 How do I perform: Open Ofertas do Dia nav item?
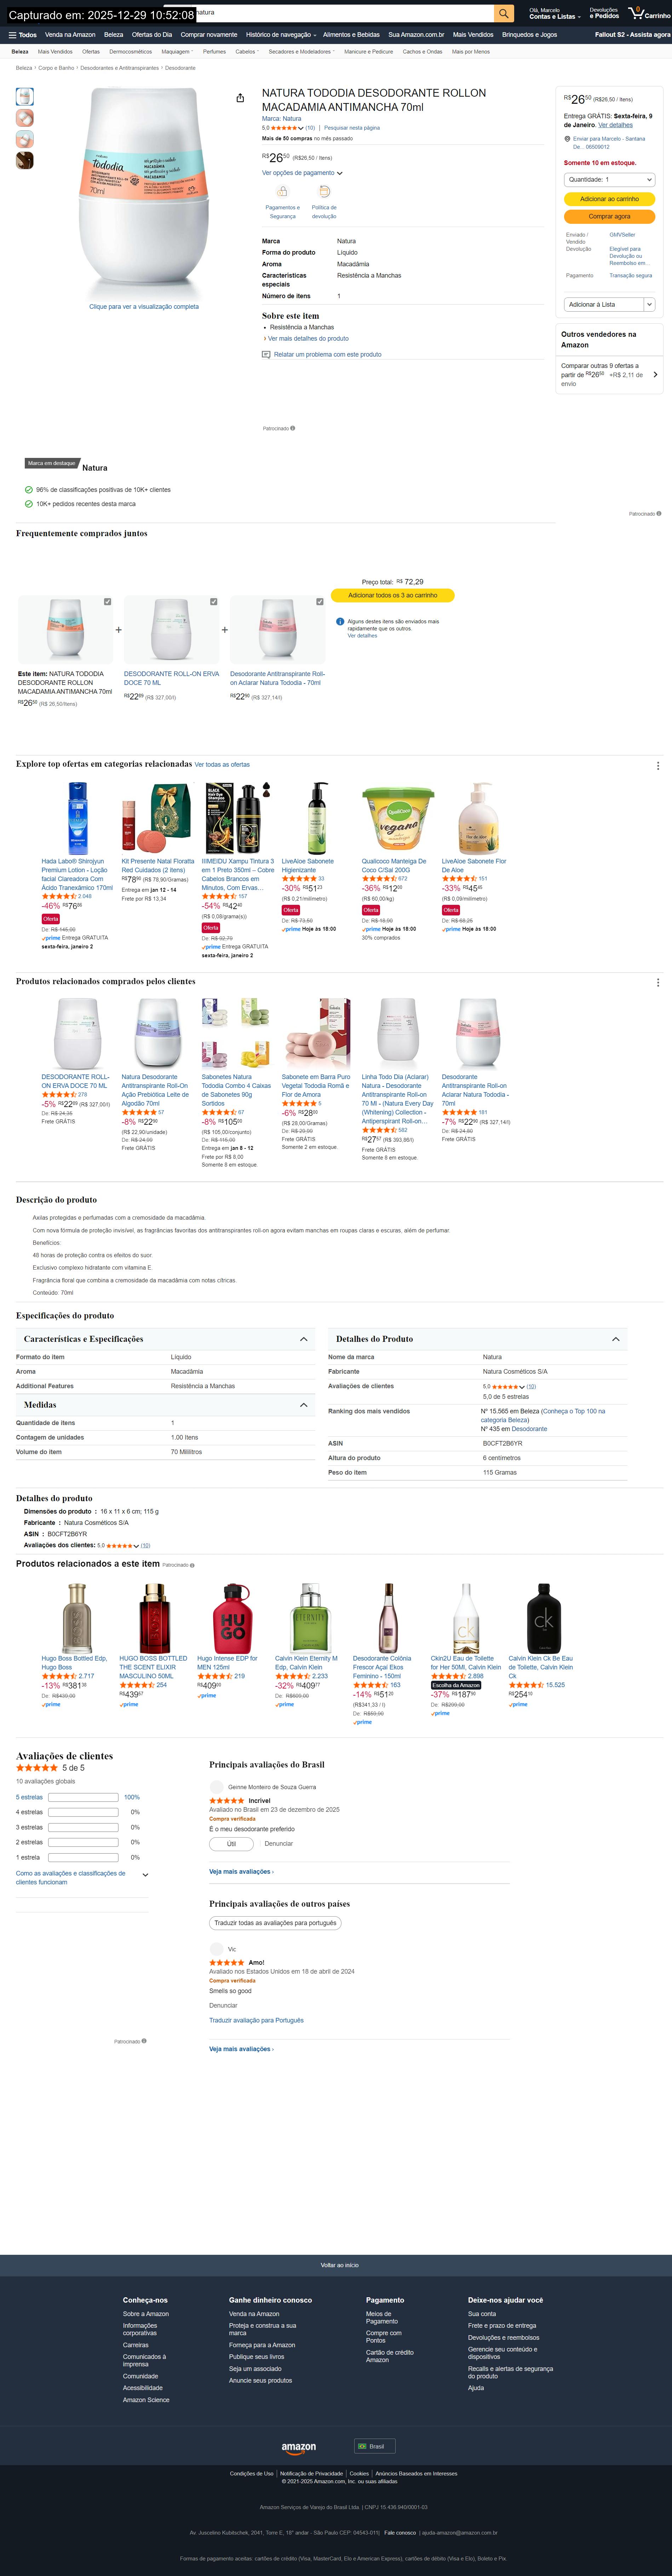coord(152,35)
